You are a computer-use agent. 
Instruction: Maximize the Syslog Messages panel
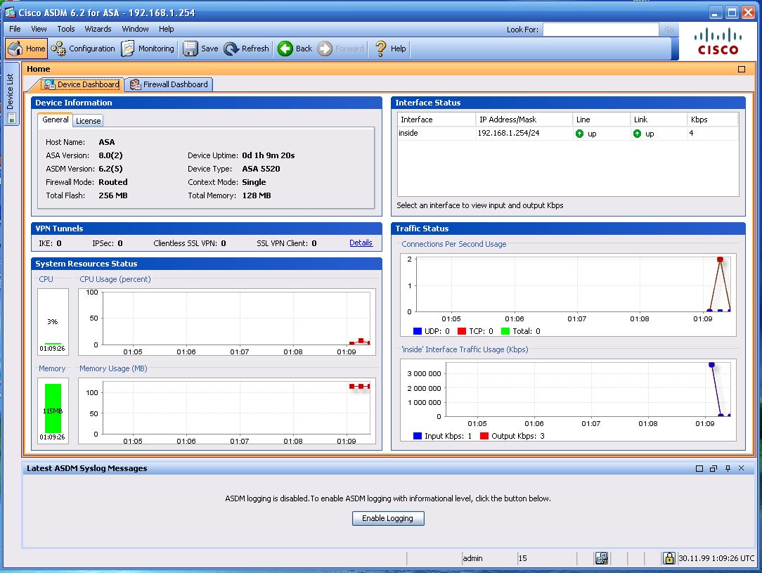[699, 468]
